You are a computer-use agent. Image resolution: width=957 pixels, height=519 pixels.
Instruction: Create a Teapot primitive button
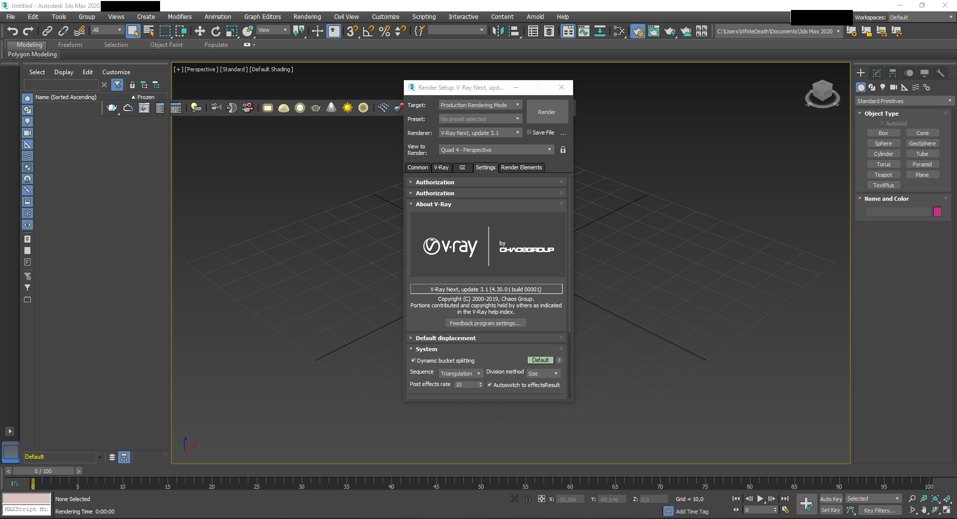point(883,175)
